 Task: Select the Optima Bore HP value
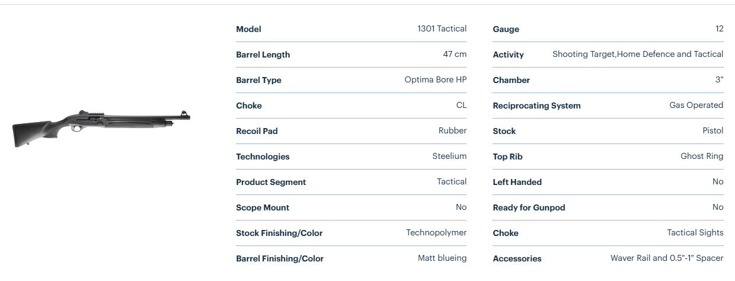tap(435, 79)
